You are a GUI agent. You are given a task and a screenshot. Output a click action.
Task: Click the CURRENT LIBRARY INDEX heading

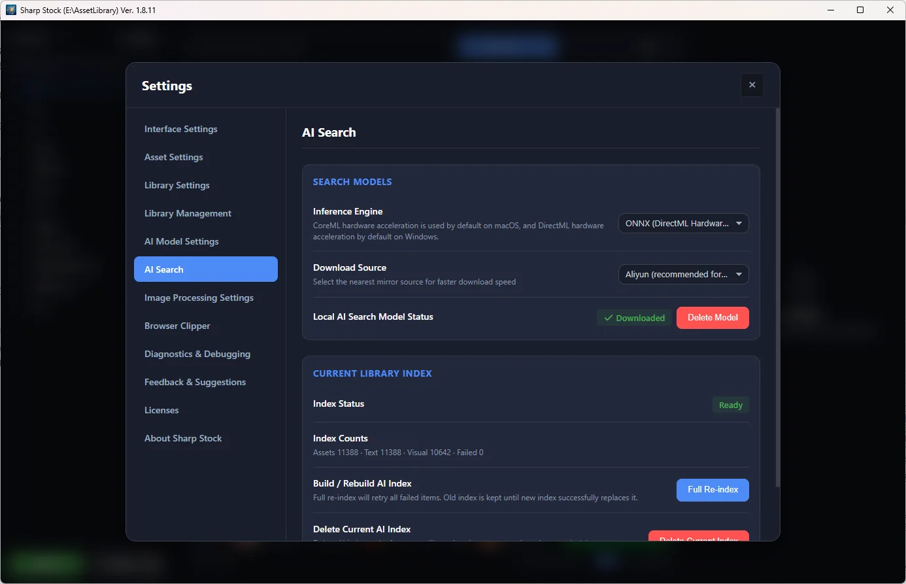tap(373, 373)
